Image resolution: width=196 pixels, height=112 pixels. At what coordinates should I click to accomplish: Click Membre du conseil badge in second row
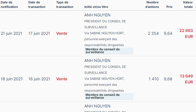point(109,96)
